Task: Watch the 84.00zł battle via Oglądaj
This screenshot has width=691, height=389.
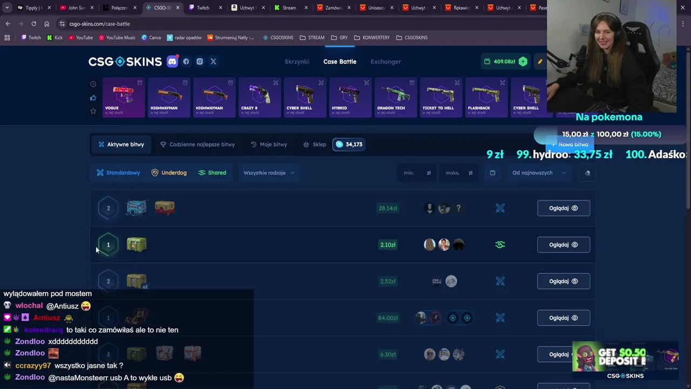Action: point(564,318)
